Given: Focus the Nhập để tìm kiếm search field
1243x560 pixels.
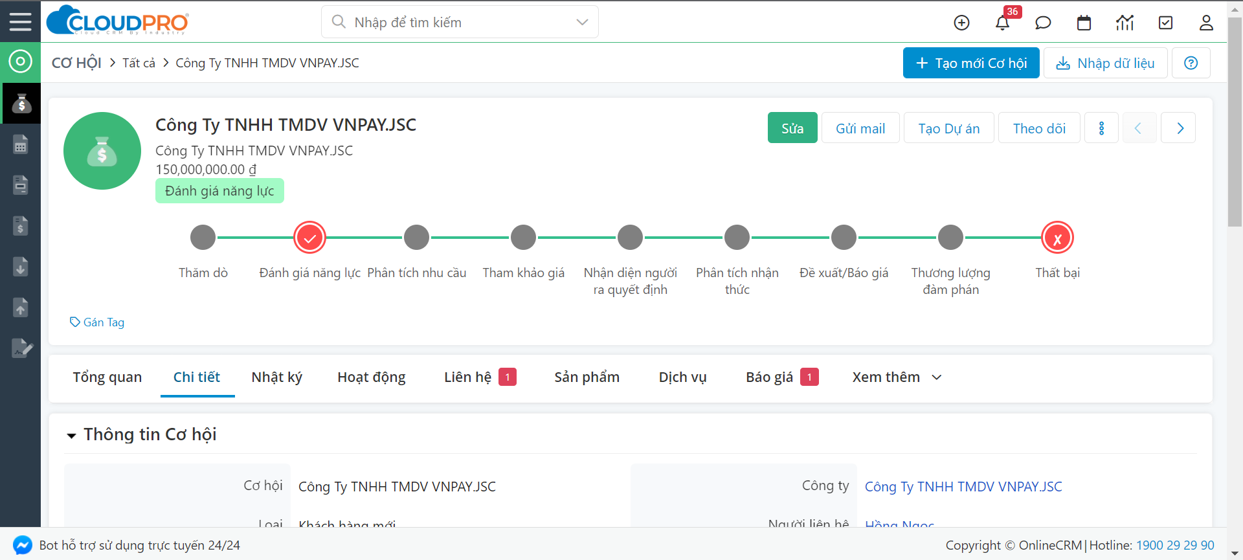Looking at the screenshot, I should point(460,22).
